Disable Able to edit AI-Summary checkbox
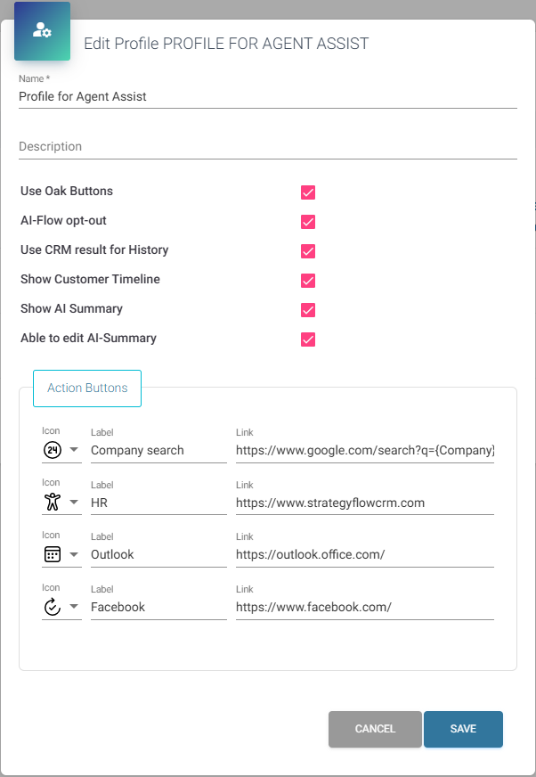Viewport: 536px width, 777px height. click(308, 339)
